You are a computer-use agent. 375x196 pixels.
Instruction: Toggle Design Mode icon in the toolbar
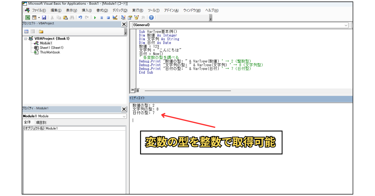115,18
